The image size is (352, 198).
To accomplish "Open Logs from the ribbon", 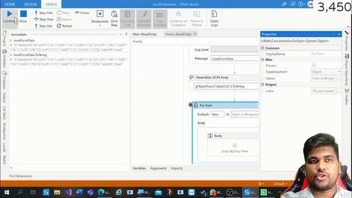I will (214, 18).
